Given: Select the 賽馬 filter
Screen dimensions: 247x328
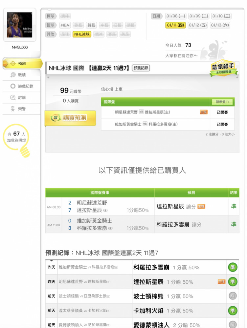Looking at the screenshot, I should (x=112, y=34).
